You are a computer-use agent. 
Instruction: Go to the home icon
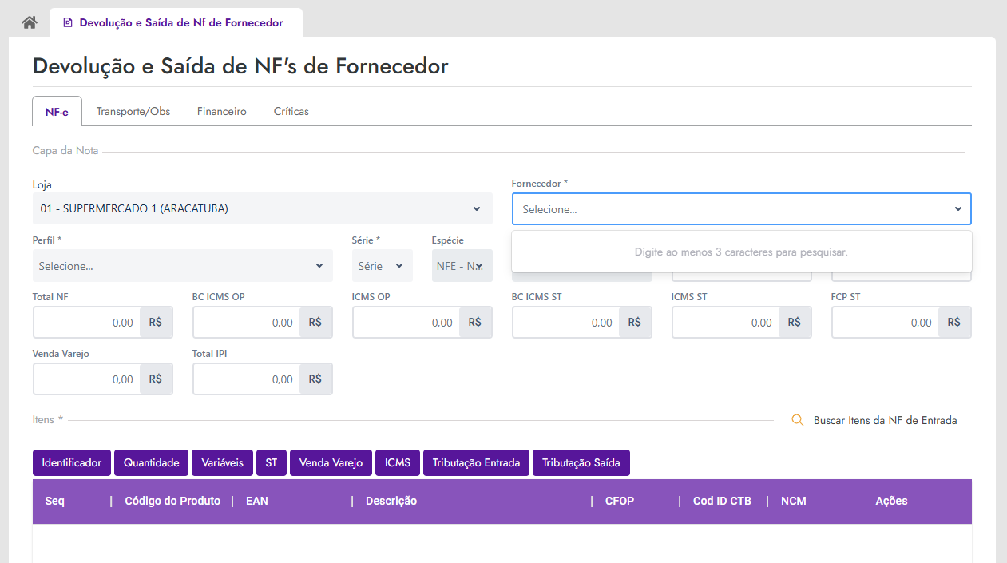point(30,22)
